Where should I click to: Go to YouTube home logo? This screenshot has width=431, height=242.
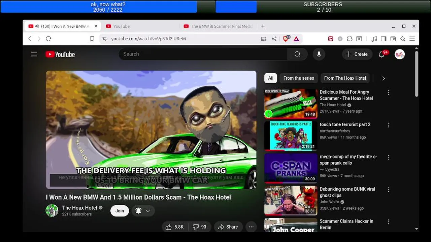point(60,54)
